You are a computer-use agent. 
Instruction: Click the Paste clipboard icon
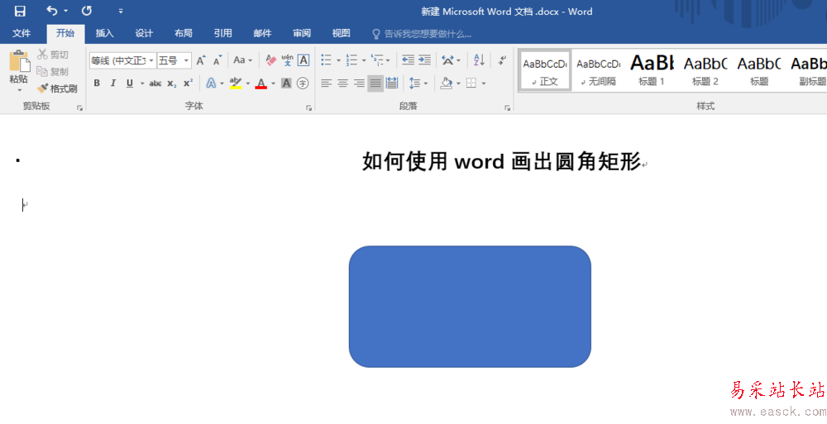pyautogui.click(x=19, y=62)
